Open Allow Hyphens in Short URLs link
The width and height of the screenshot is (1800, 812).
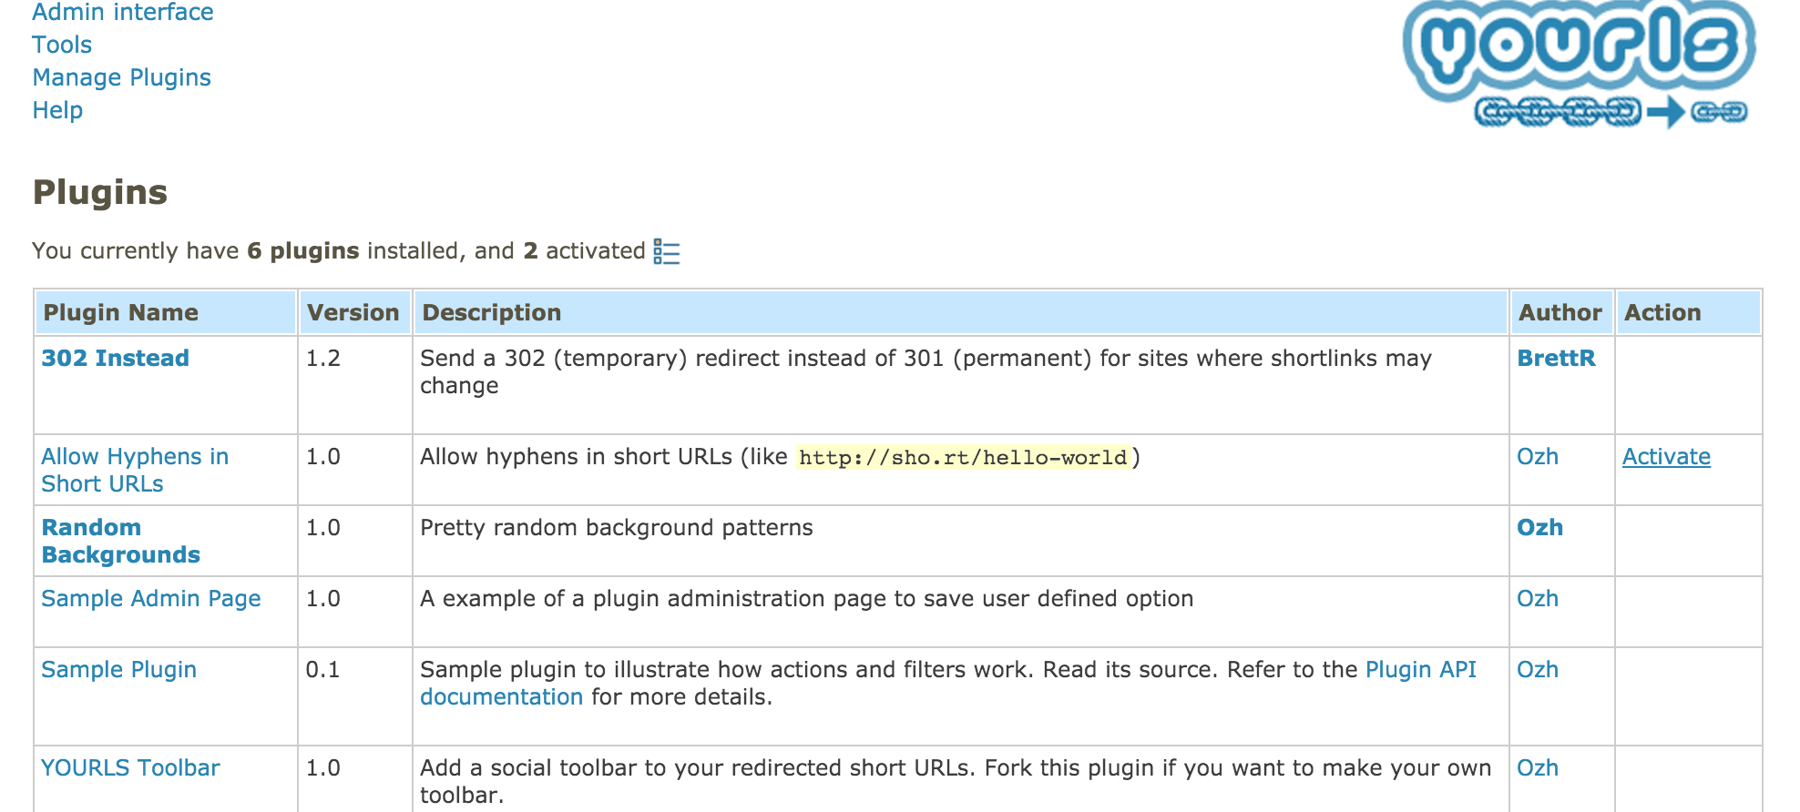tap(135, 470)
